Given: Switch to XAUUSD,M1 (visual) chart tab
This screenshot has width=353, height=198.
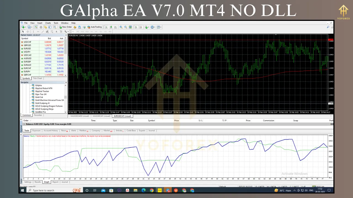Looking at the screenshot, I should [x=101, y=116].
